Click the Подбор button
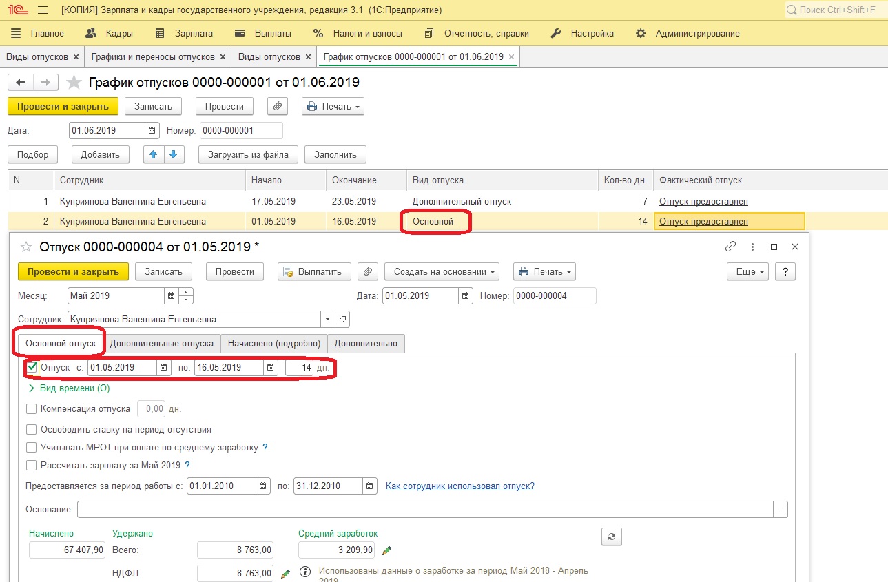This screenshot has width=888, height=582. click(x=33, y=154)
